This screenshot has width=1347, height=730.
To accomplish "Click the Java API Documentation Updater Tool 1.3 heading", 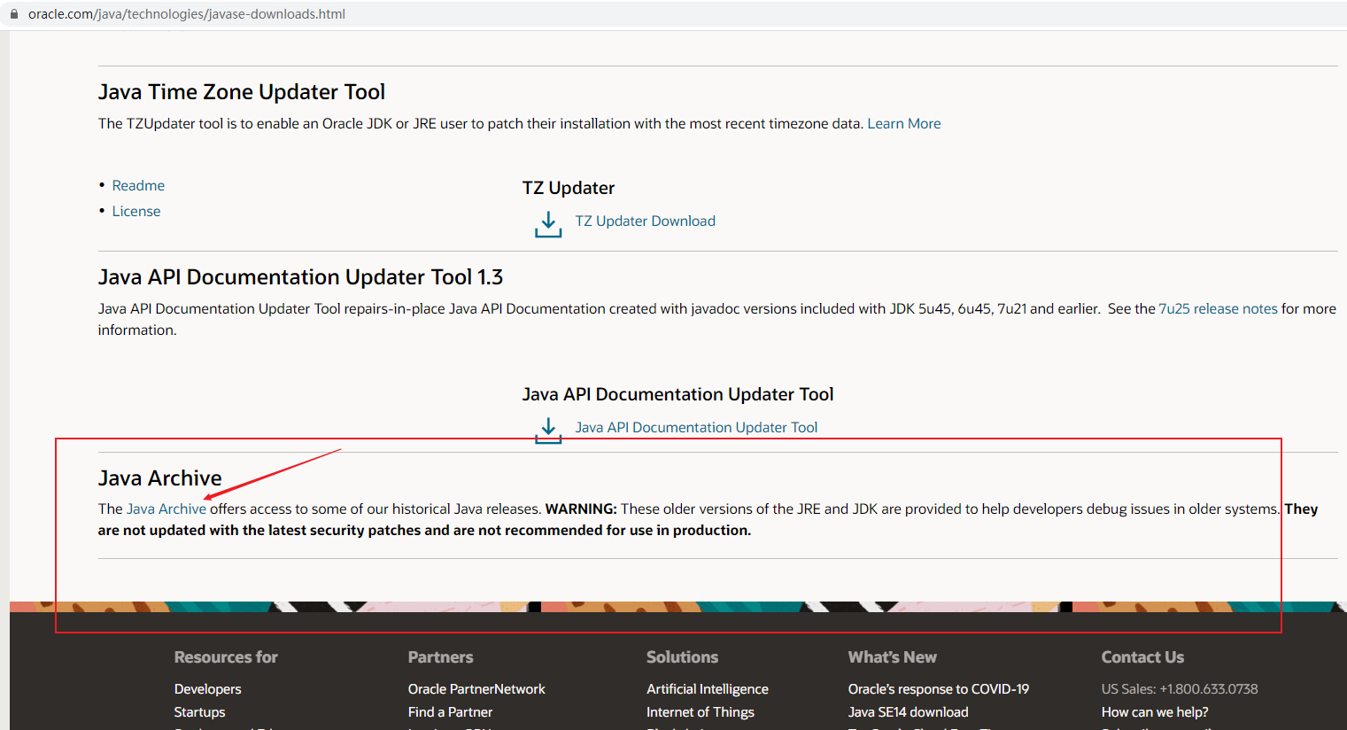I will (x=300, y=277).
